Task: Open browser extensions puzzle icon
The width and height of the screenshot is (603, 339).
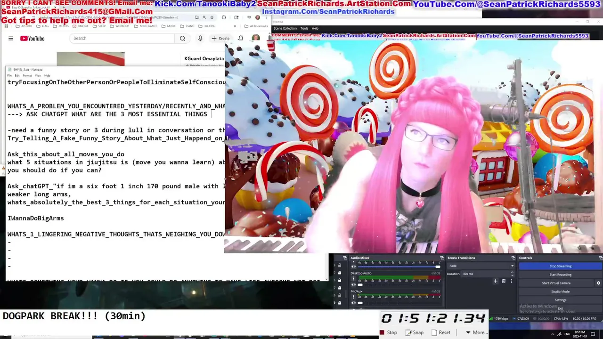Action: (224, 17)
